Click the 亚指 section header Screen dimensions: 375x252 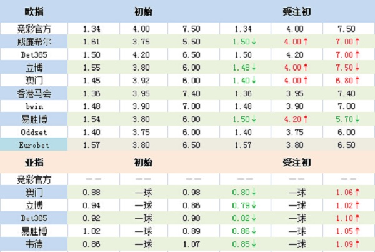tap(34, 163)
